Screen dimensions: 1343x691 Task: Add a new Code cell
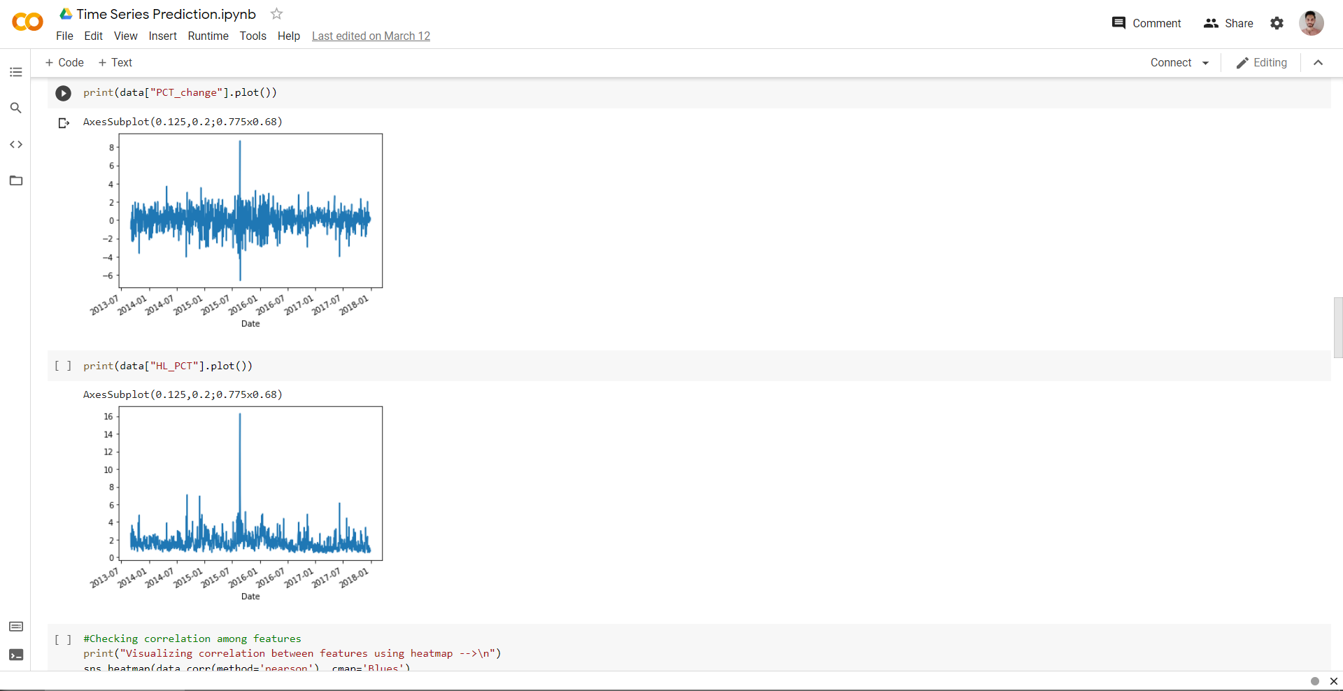(64, 63)
